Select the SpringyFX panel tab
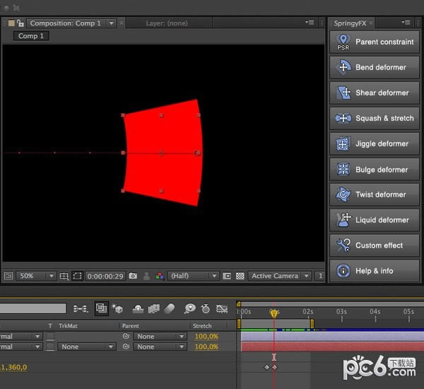 (350, 23)
